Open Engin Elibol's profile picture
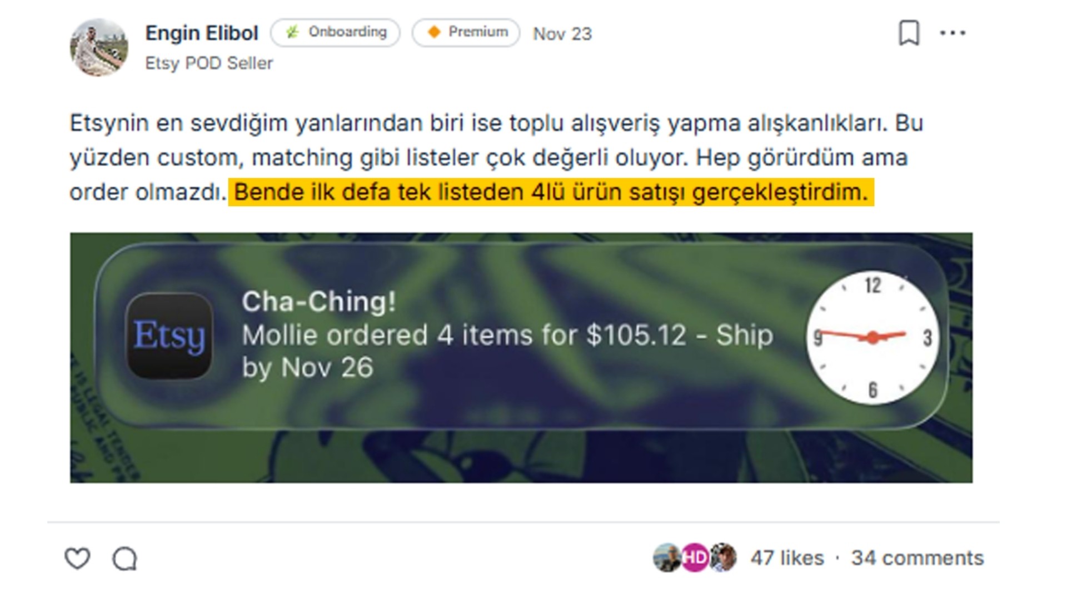Image resolution: width=1067 pixels, height=600 pixels. tap(99, 48)
